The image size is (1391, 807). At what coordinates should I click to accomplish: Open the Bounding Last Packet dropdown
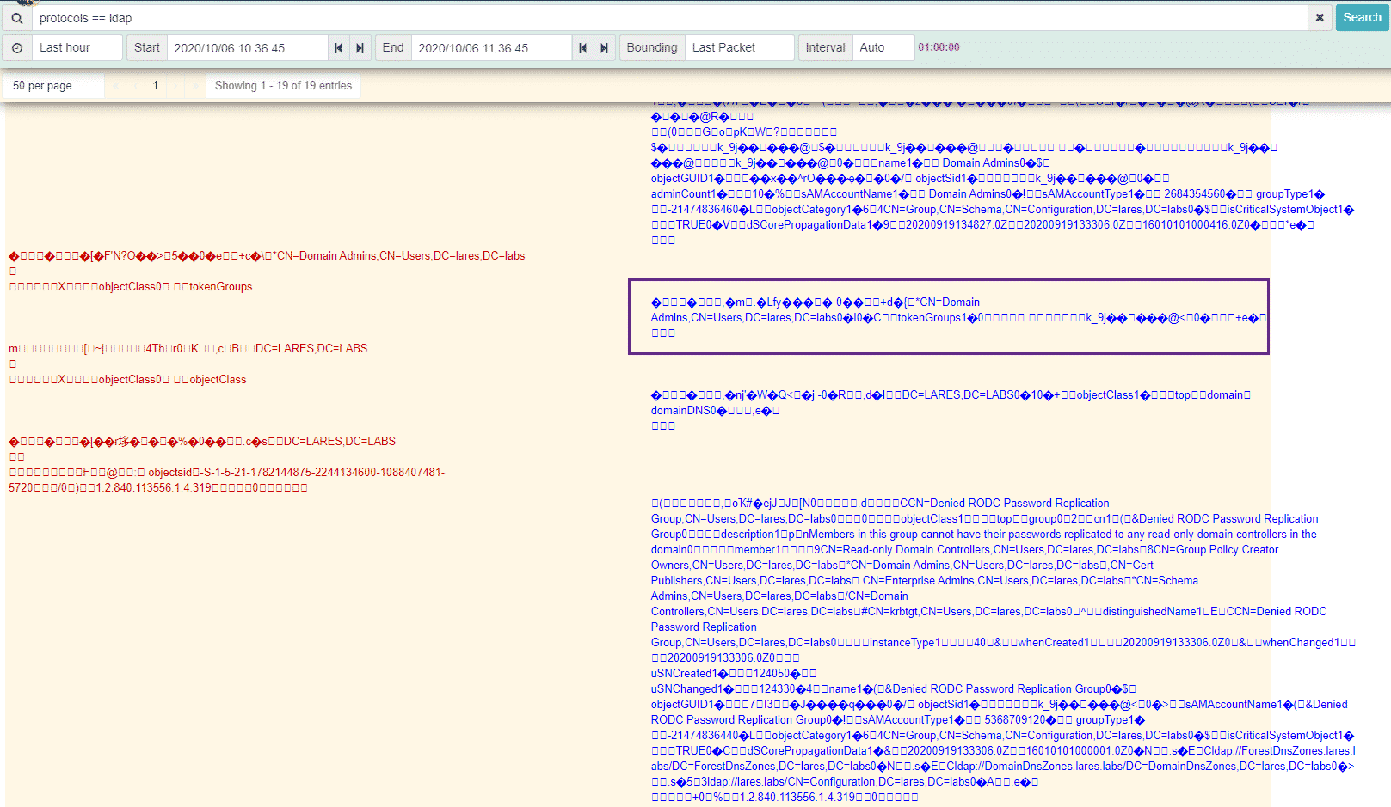pyautogui.click(x=740, y=48)
